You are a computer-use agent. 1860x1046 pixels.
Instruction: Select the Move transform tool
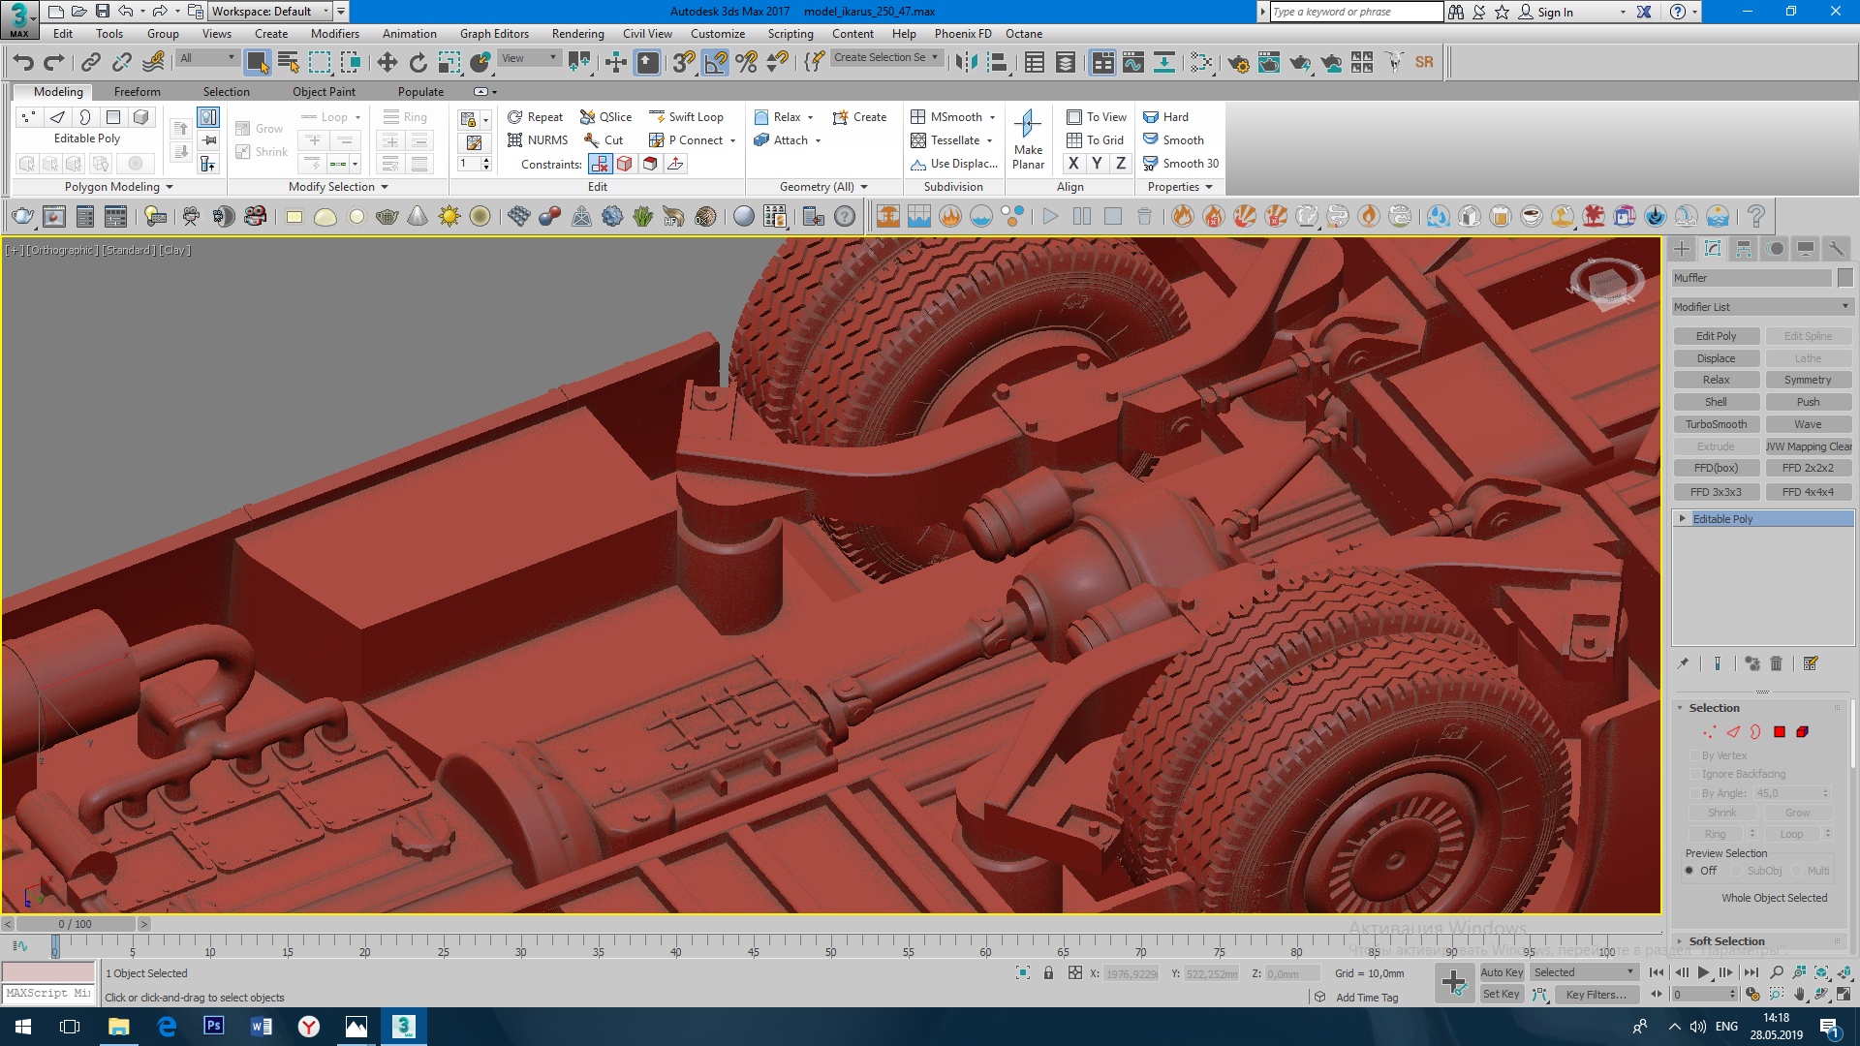pyautogui.click(x=387, y=63)
